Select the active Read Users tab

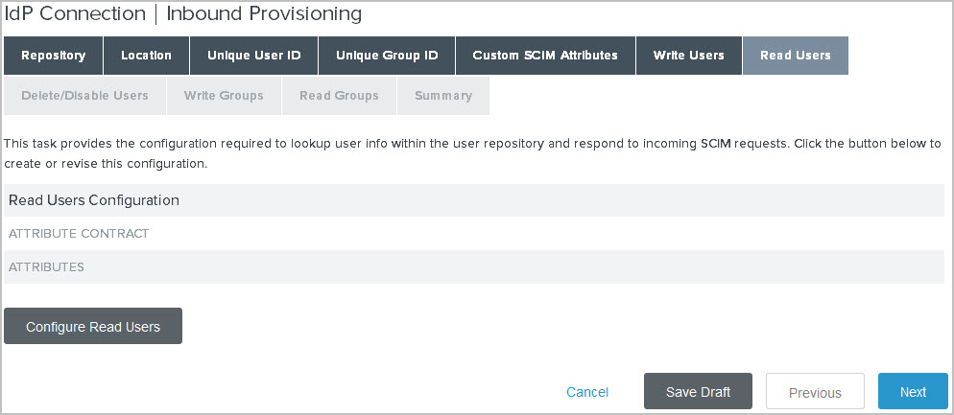795,56
